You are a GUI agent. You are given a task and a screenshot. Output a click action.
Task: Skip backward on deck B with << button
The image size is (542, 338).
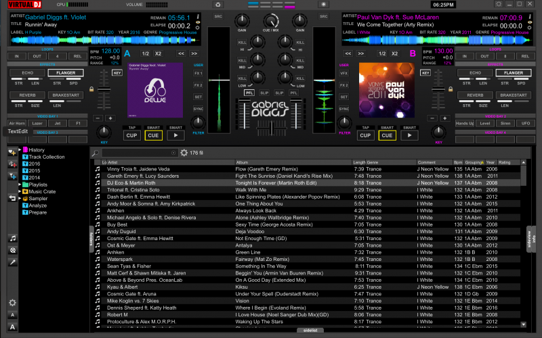point(348,53)
